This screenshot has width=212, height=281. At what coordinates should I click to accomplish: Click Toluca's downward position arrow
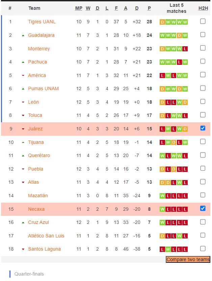[23, 115]
